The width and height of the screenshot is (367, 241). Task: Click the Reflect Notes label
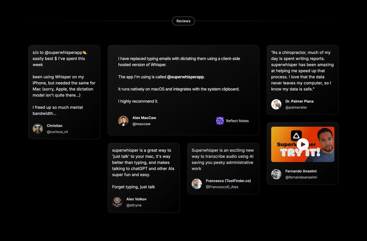click(x=237, y=121)
